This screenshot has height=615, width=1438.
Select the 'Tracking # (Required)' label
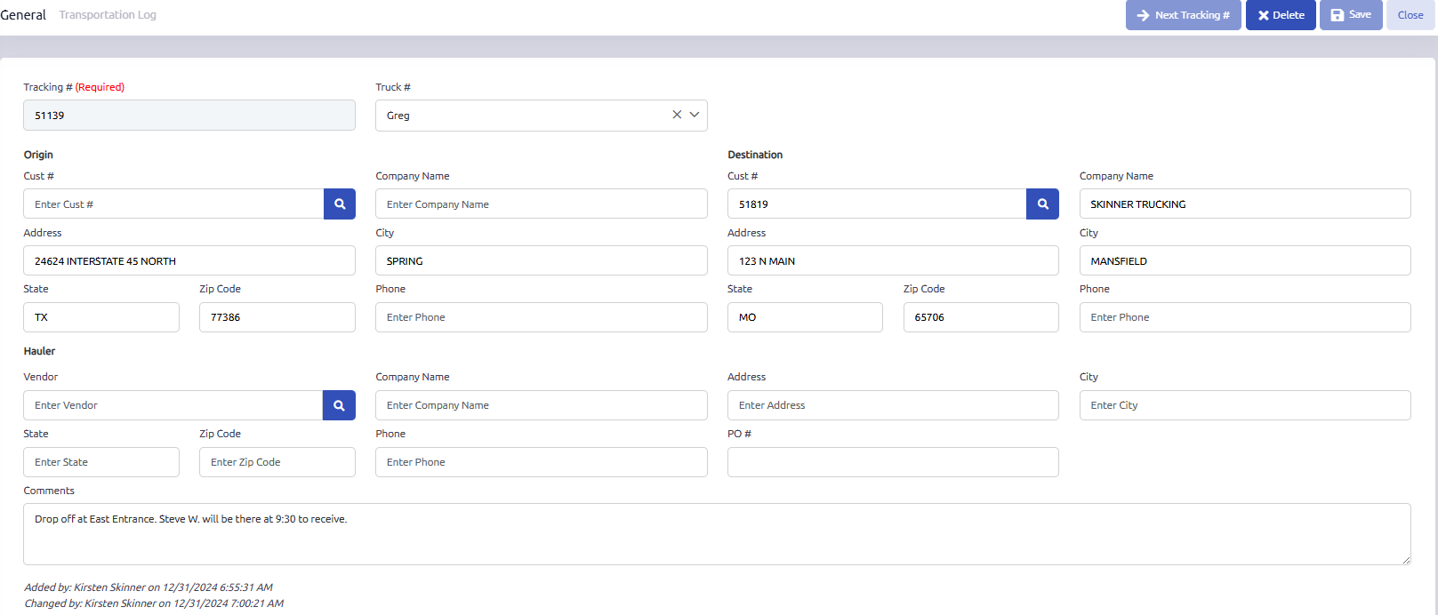(x=74, y=87)
